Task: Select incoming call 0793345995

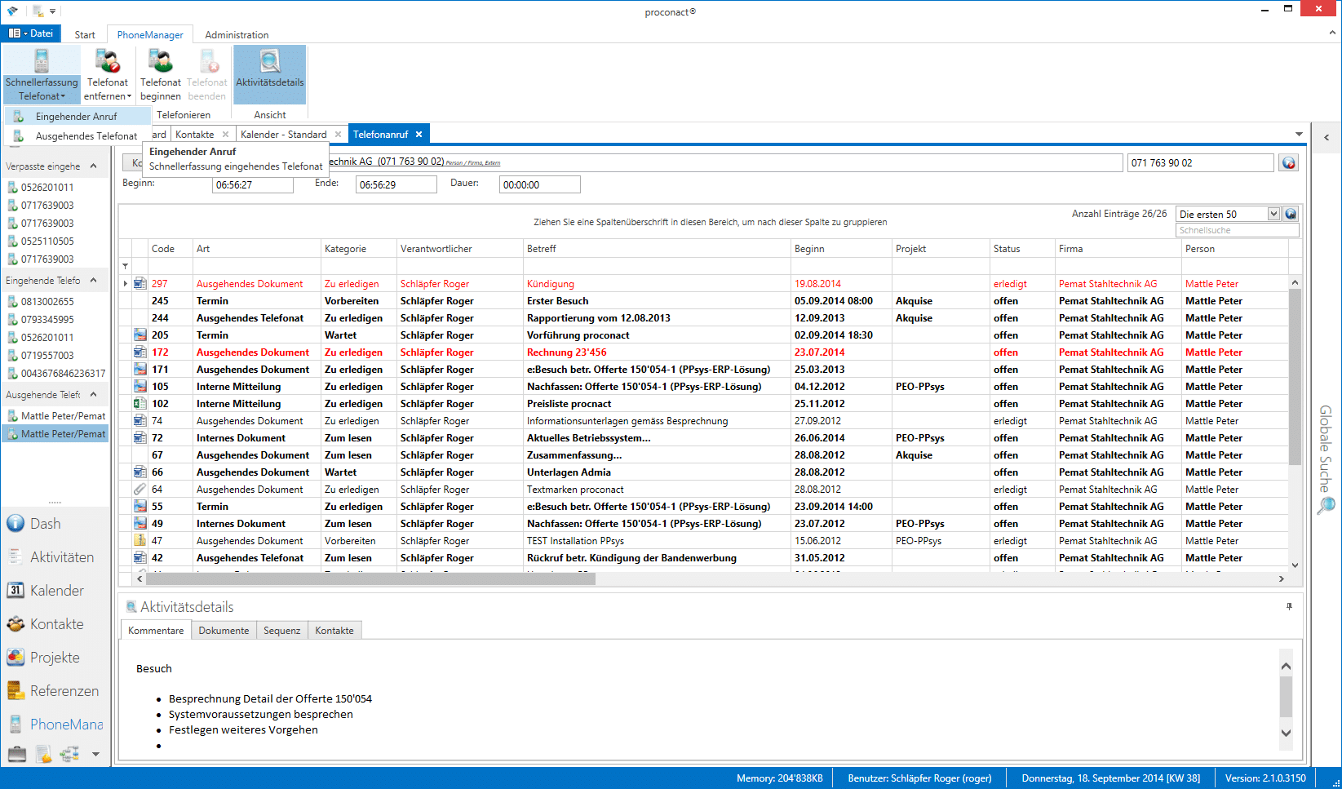Action: pyautogui.click(x=55, y=320)
